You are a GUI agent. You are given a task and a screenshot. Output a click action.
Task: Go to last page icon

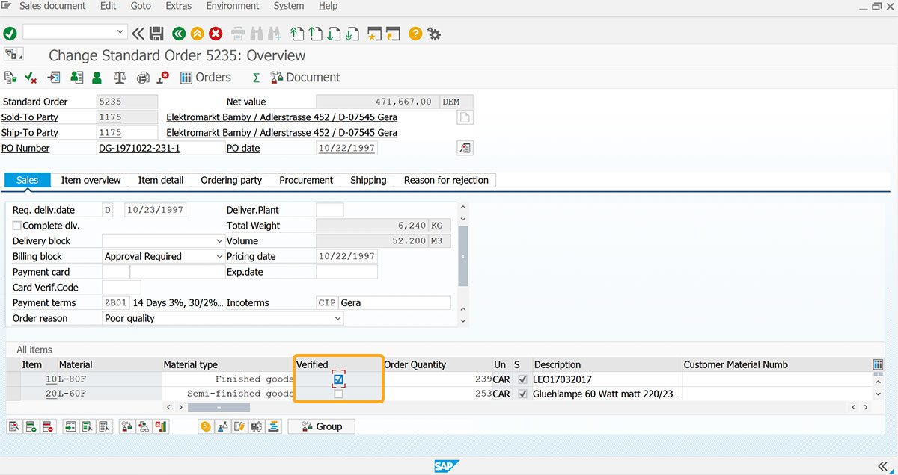point(352,33)
